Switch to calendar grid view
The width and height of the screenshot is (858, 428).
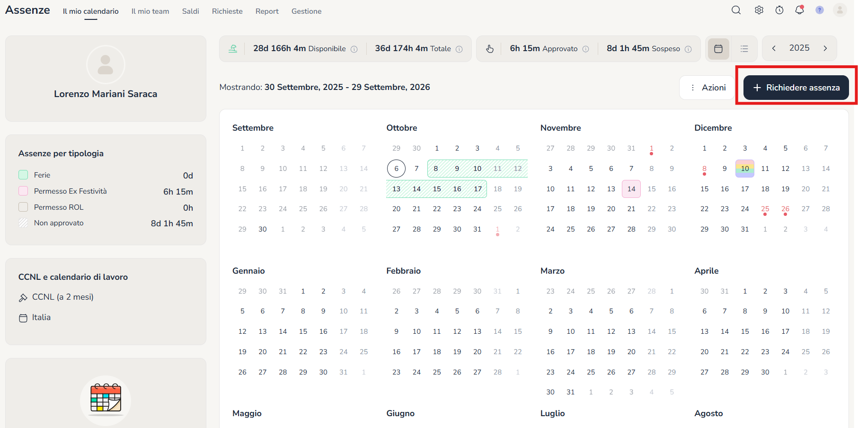[x=718, y=49]
